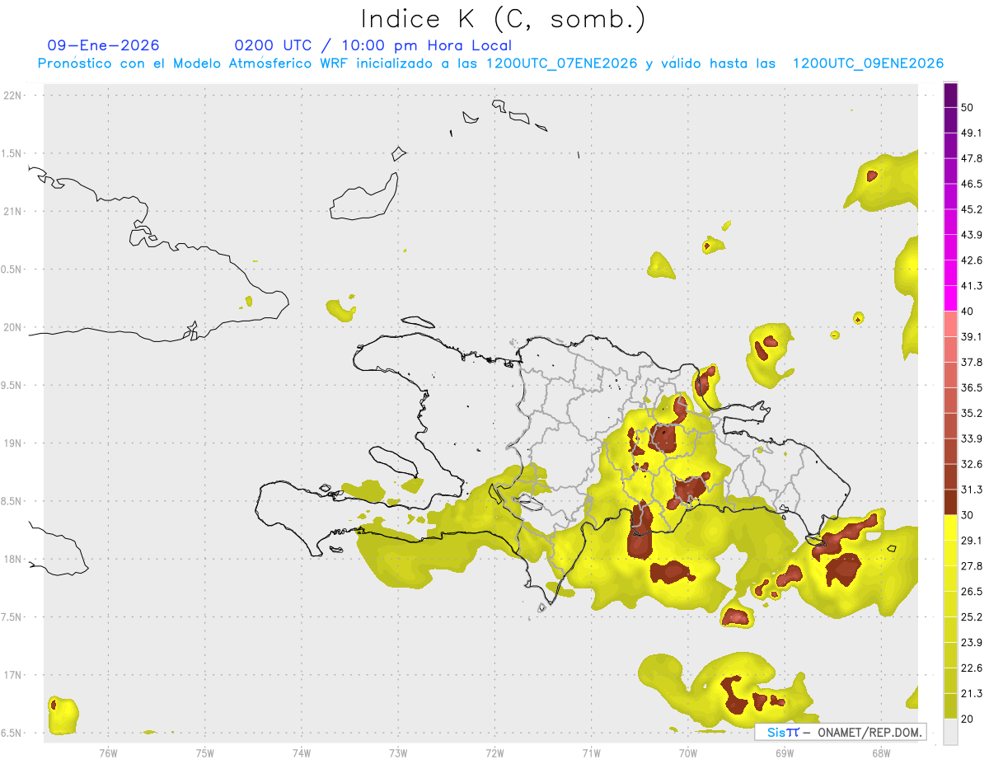Click the gray swatch below the 20 colorbar label

click(950, 732)
